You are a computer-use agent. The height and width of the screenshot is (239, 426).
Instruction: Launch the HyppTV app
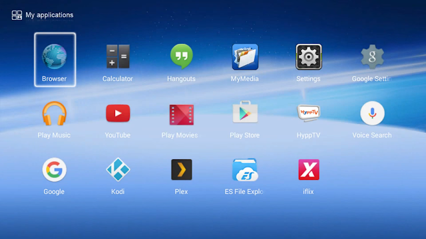point(309,113)
